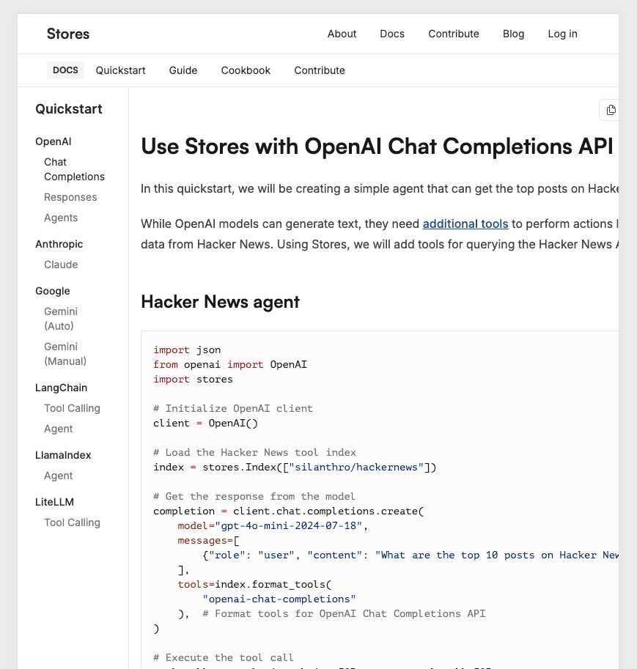The height and width of the screenshot is (669, 637).
Task: Open Tool Calling under LangChain
Action: (x=72, y=408)
